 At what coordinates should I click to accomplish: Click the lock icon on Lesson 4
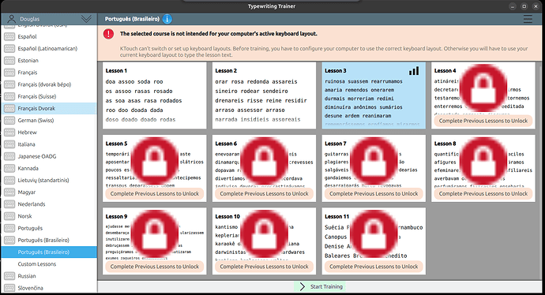click(483, 88)
